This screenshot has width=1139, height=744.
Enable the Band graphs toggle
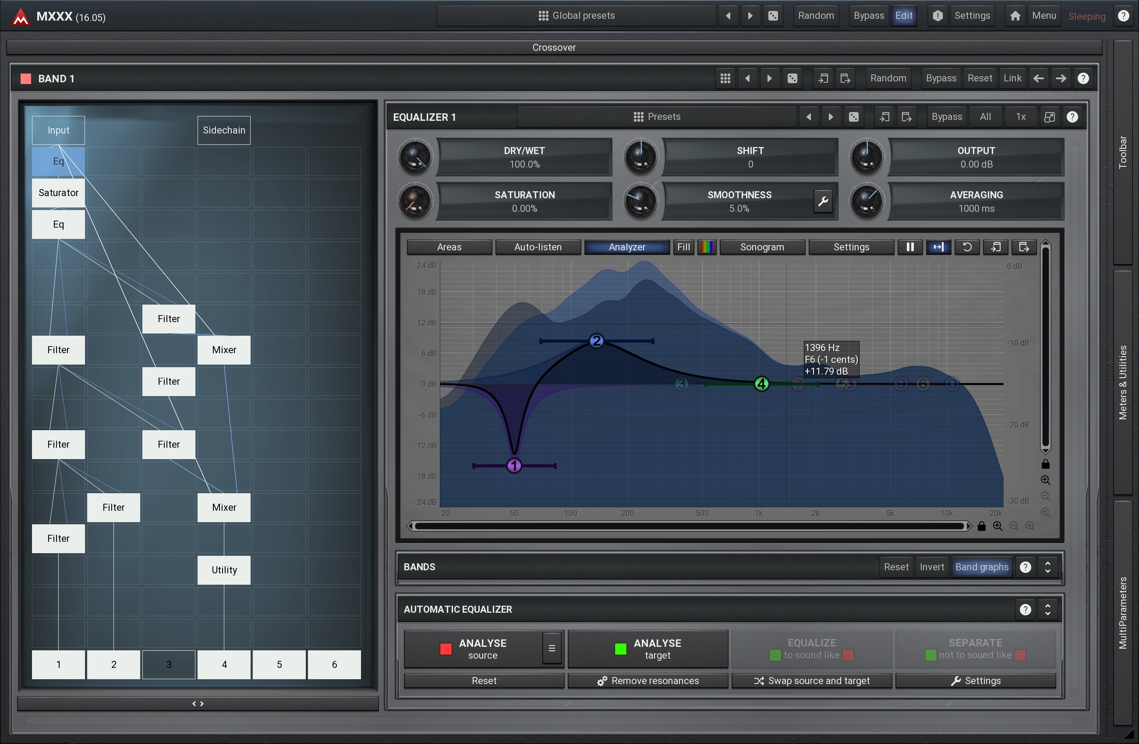(x=982, y=567)
